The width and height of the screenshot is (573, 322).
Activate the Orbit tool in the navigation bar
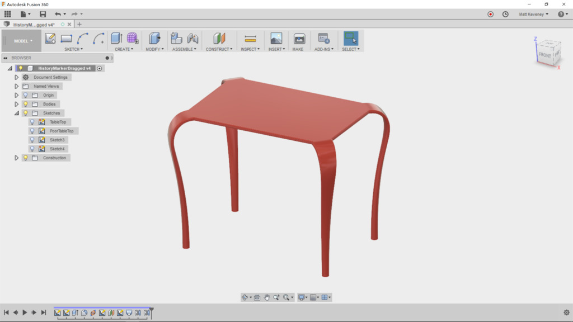pyautogui.click(x=245, y=297)
